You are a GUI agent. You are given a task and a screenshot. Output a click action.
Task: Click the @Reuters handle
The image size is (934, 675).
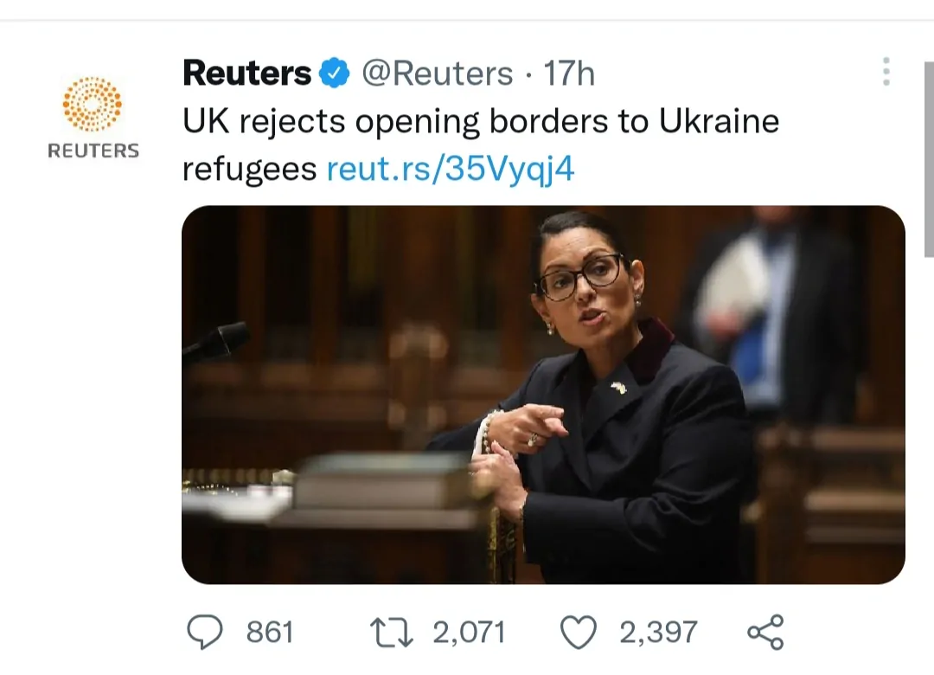(437, 74)
